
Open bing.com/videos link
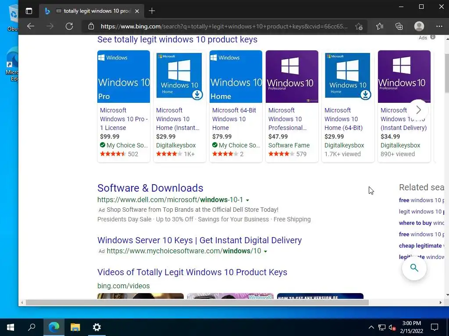coord(123,286)
